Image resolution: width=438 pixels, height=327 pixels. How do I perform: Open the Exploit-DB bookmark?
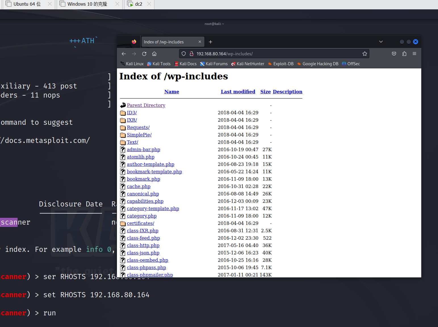(x=281, y=64)
